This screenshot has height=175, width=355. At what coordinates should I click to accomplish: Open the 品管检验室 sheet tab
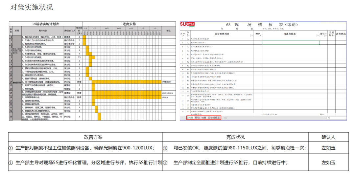click(214, 118)
